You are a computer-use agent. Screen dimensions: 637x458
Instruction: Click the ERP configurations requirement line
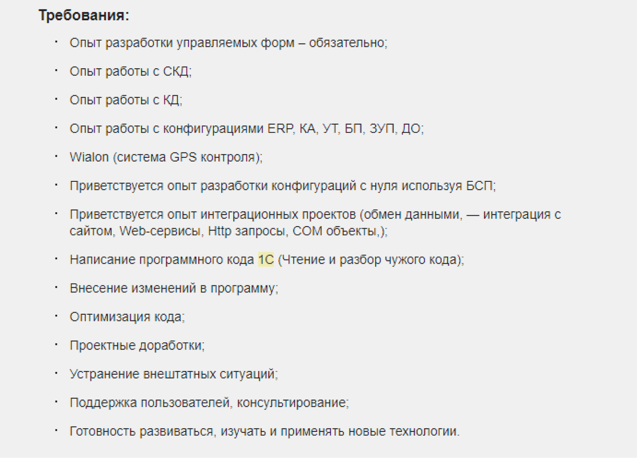[247, 128]
